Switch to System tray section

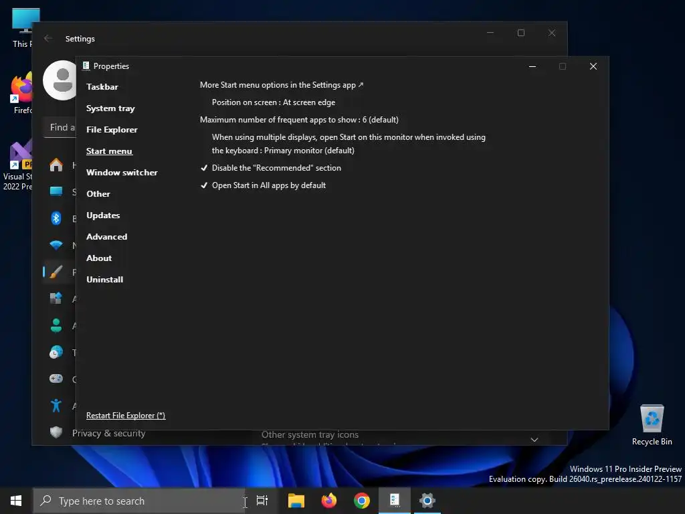click(110, 108)
